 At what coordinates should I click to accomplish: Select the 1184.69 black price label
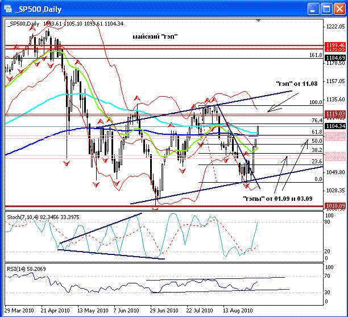point(335,58)
